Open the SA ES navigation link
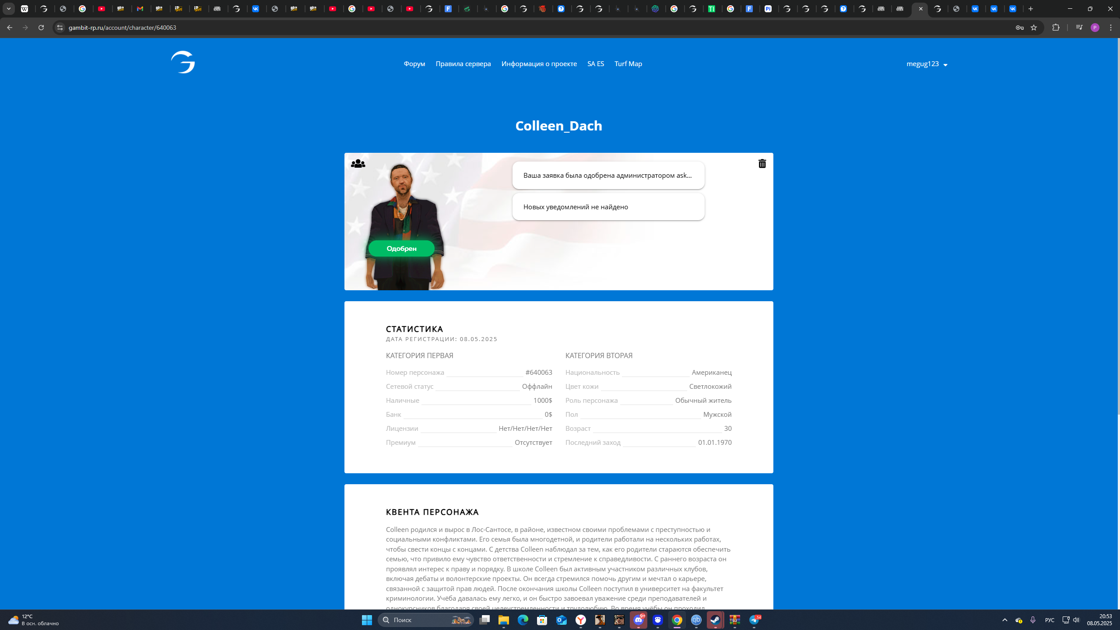1120x630 pixels. (596, 64)
